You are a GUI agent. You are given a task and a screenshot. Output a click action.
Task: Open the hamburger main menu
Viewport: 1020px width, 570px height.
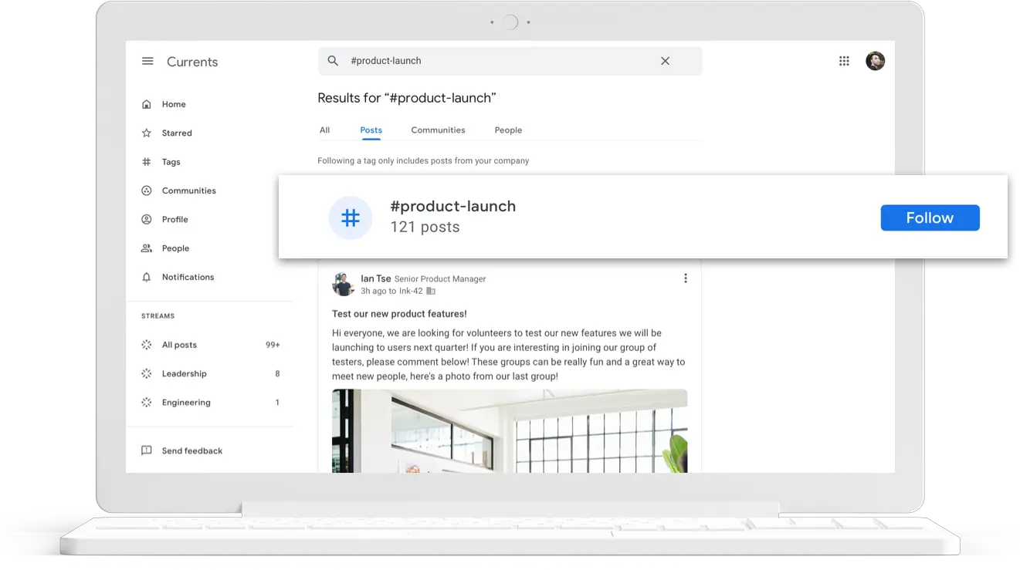[147, 62]
